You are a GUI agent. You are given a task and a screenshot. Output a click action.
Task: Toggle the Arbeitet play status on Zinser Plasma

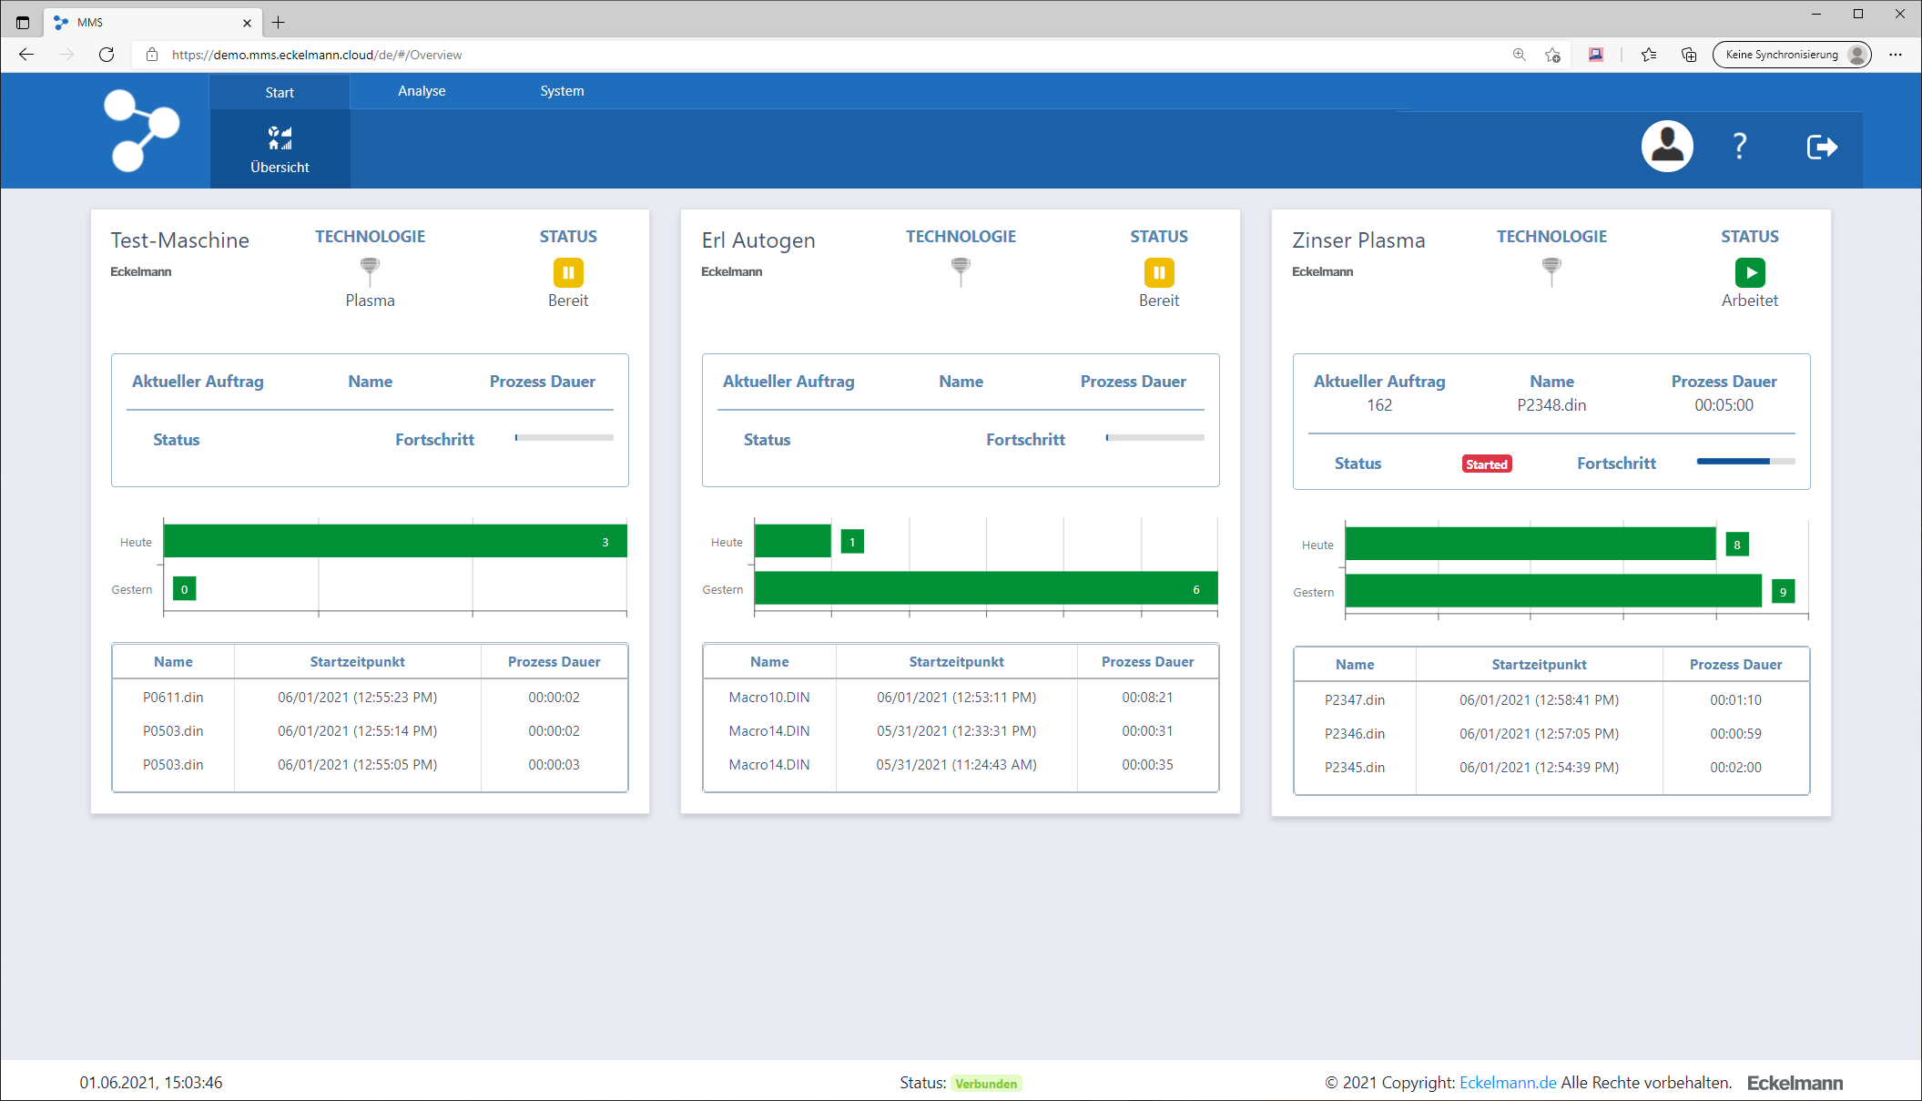point(1749,271)
